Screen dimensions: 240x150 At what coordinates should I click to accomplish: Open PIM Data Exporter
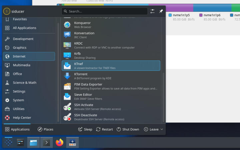click(111, 86)
